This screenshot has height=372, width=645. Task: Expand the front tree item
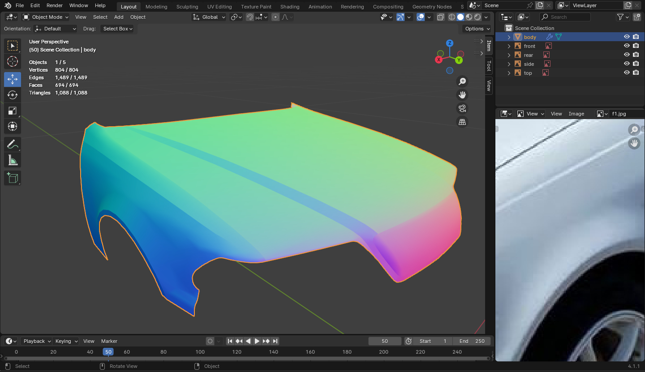(509, 46)
